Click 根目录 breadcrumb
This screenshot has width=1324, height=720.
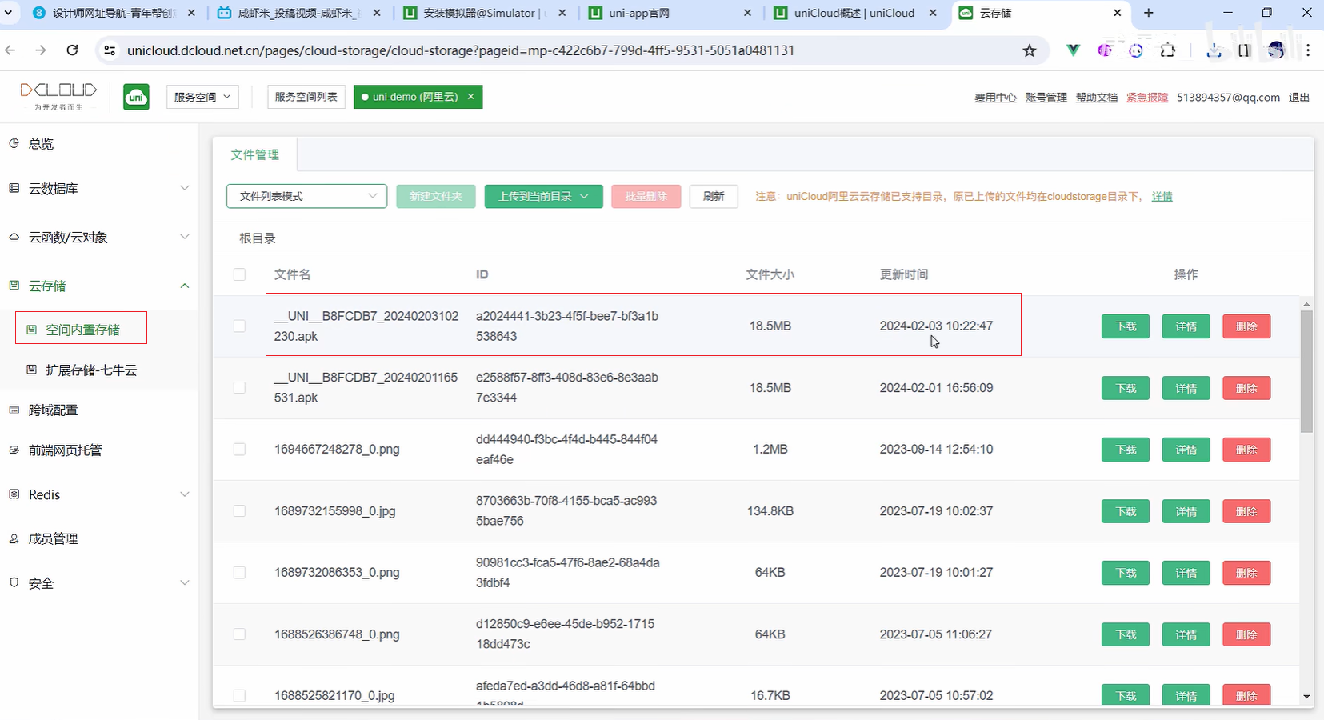[x=258, y=238]
